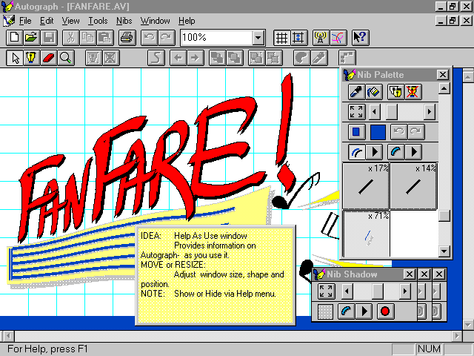The height and width of the screenshot is (356, 474).
Task: Select the red eraser tool
Action: 49,58
